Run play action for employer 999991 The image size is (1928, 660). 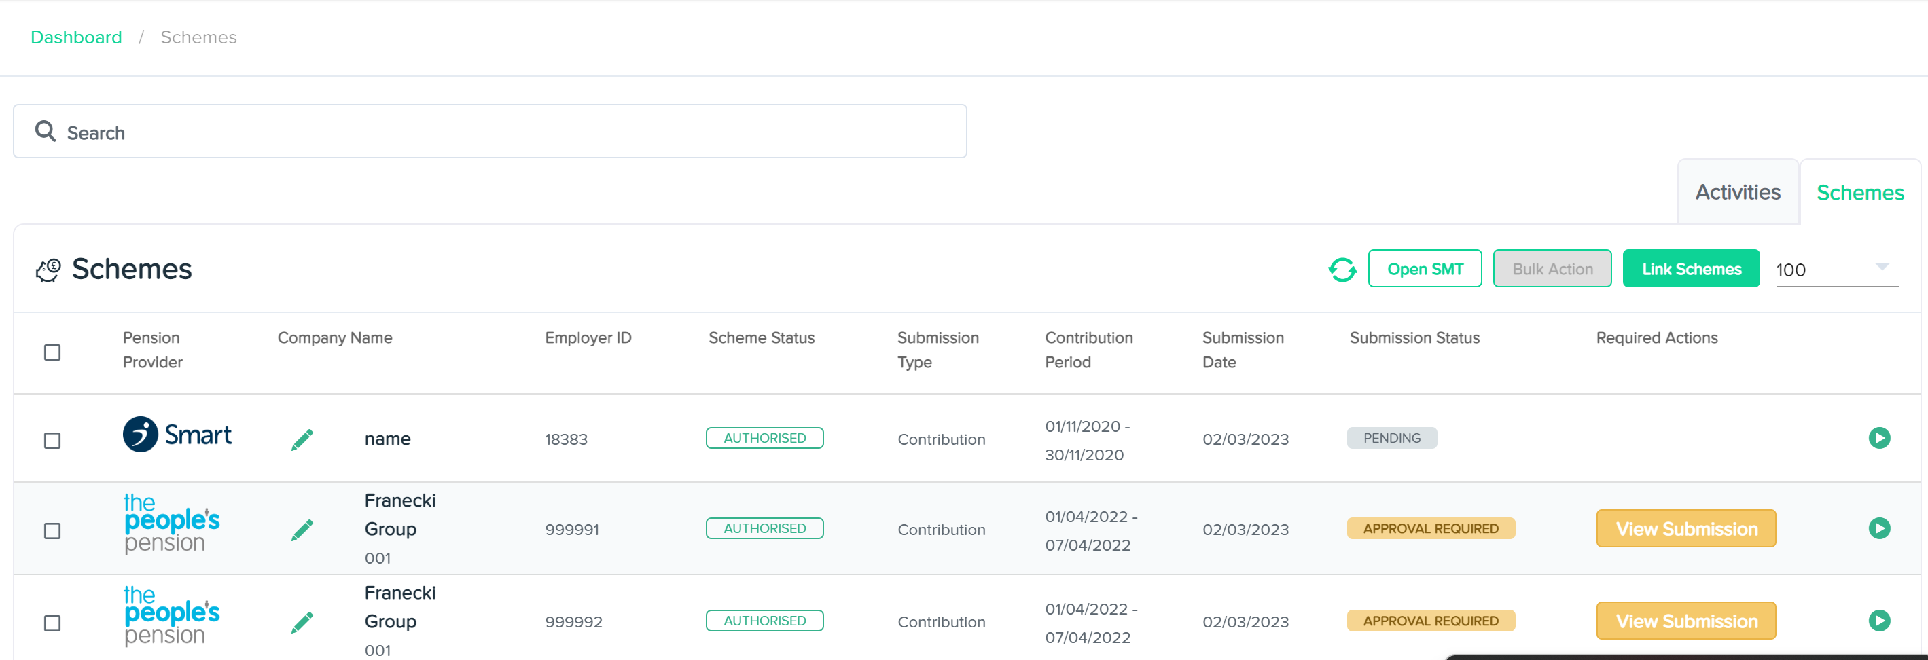pos(1878,528)
